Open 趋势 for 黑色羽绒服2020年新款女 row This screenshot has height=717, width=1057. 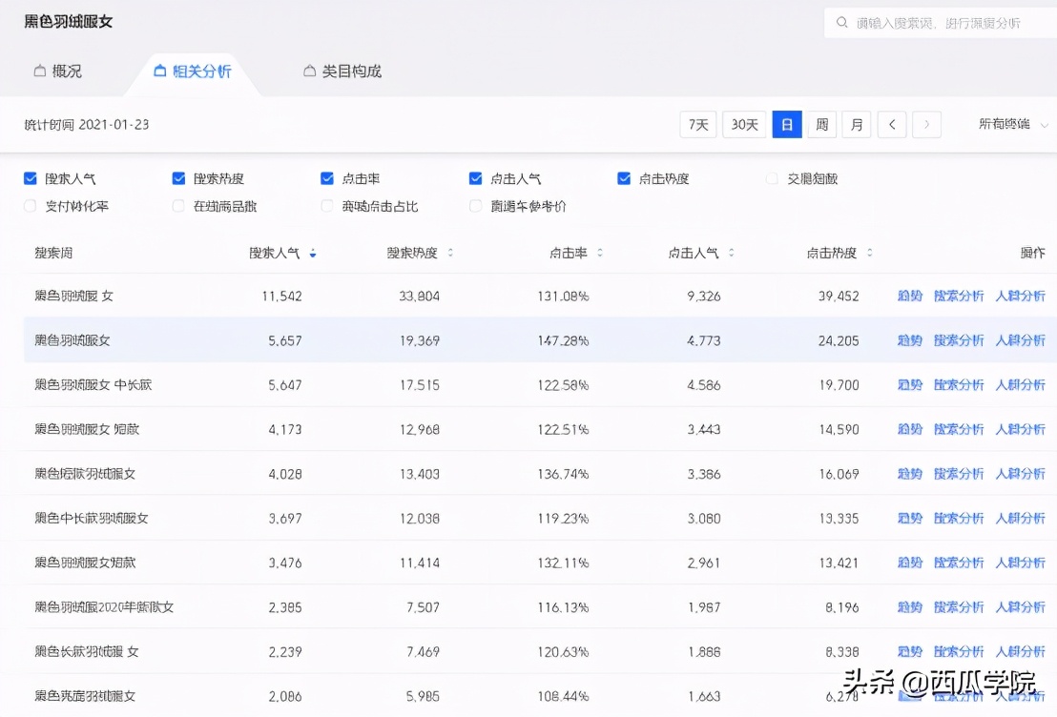pos(909,607)
